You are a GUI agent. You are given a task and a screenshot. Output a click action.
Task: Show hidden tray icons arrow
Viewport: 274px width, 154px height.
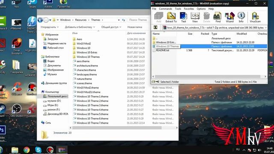tap(244, 150)
